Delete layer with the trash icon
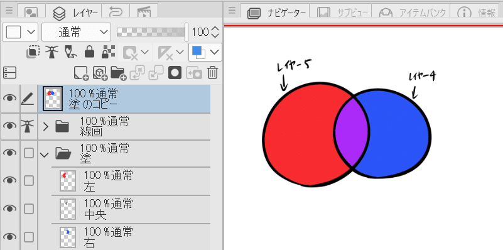 (212, 73)
